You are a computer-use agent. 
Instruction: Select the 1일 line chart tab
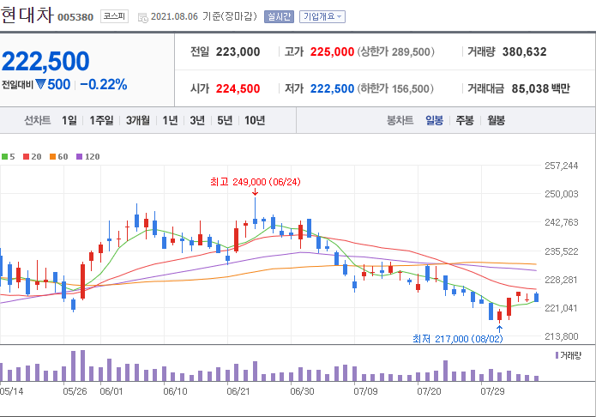[69, 121]
